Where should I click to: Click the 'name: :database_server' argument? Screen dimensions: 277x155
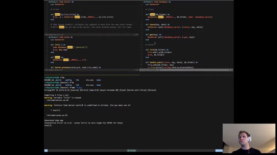coord(200,17)
